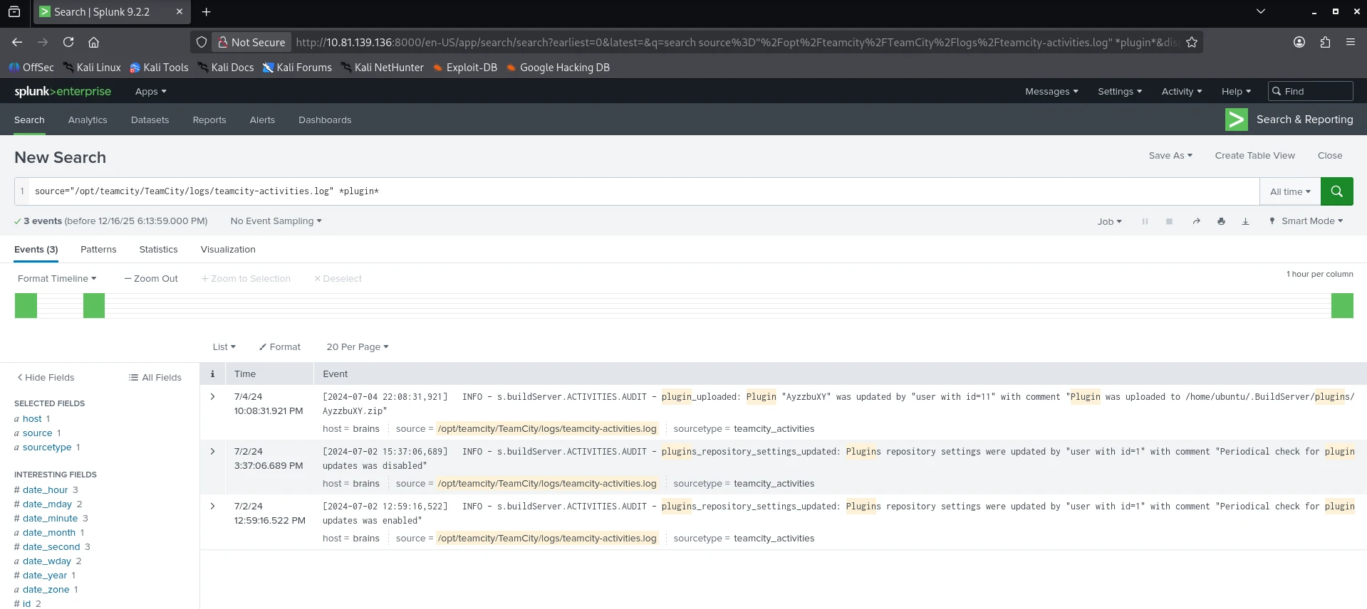Hide Fields sidebar toggle
This screenshot has width=1367, height=609.
[x=46, y=377]
